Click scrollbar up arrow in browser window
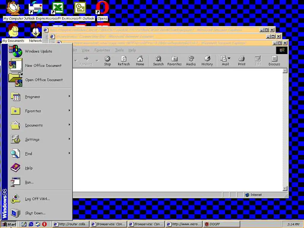 (285, 71)
